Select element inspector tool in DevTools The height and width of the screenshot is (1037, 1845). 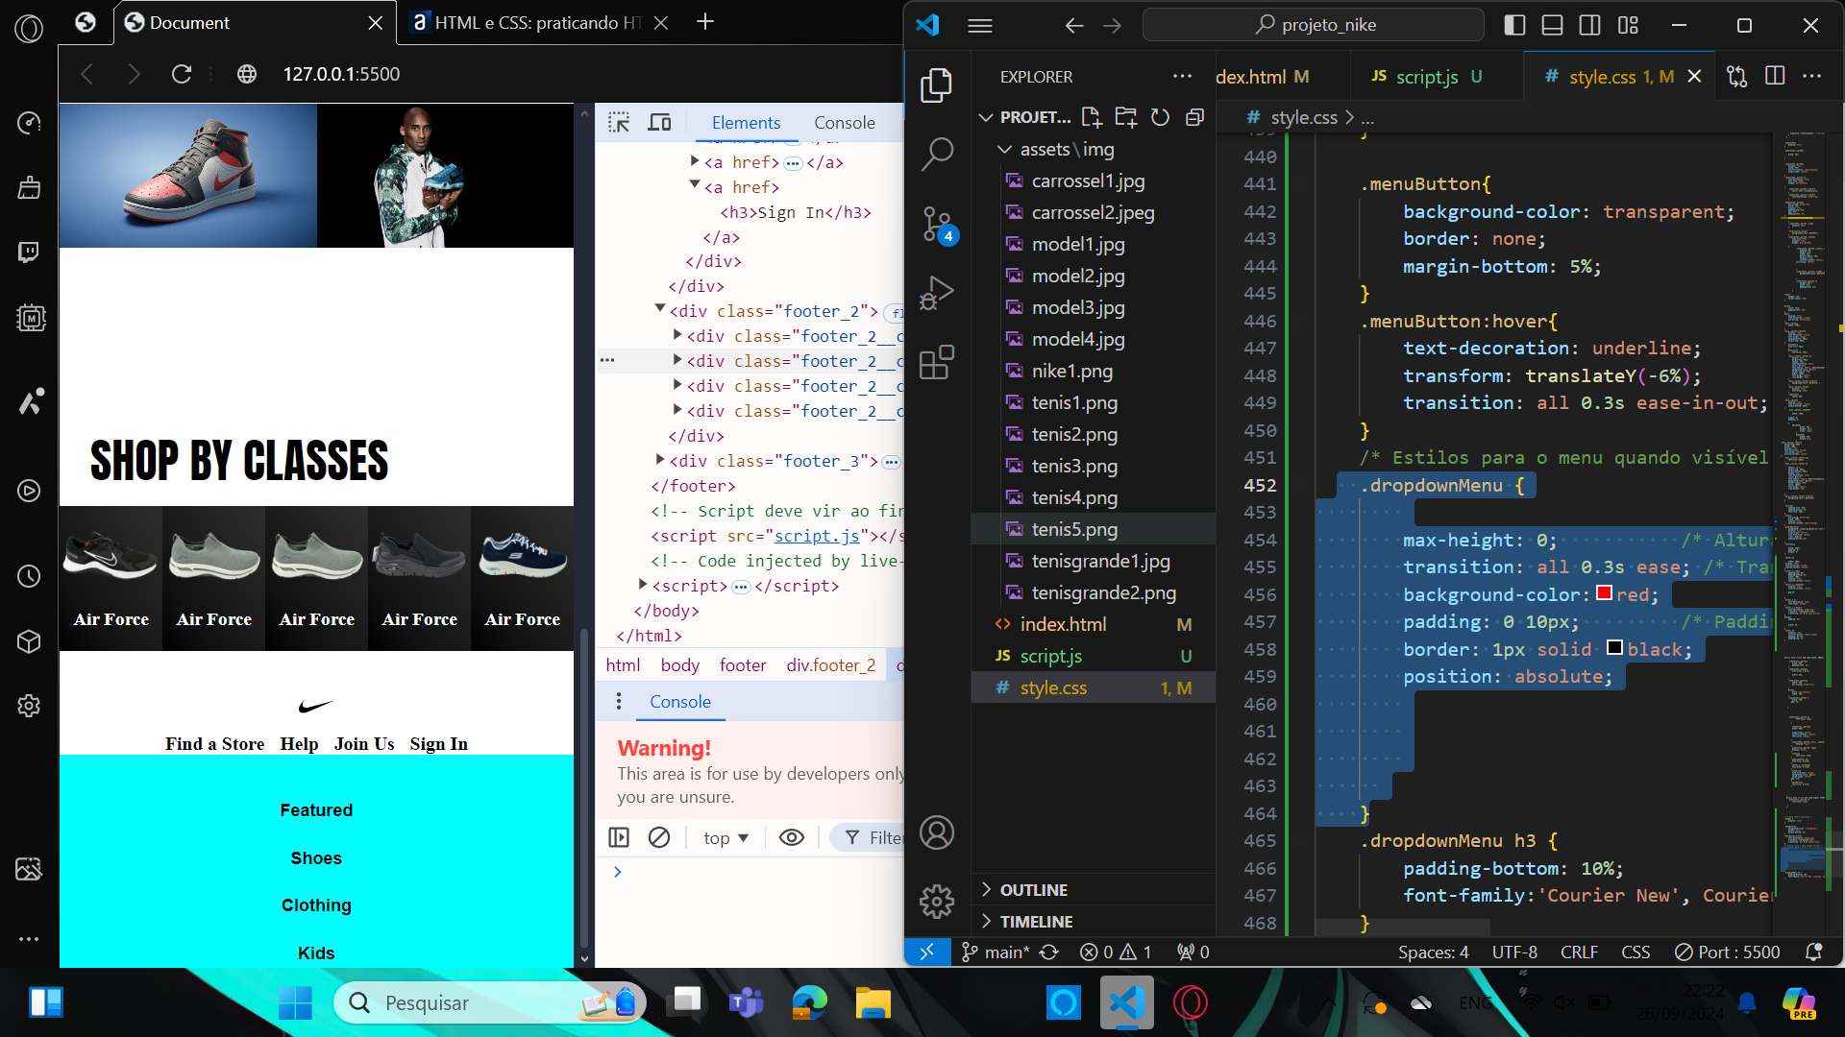pos(619,122)
